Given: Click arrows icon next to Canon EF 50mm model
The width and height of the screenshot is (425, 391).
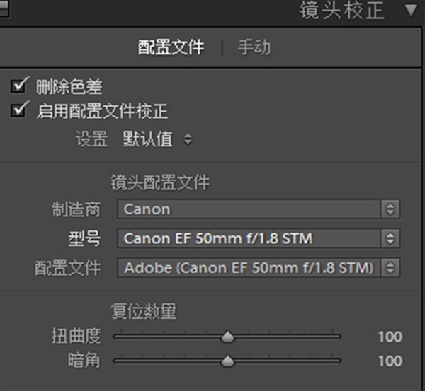Looking at the screenshot, I should 390,238.
